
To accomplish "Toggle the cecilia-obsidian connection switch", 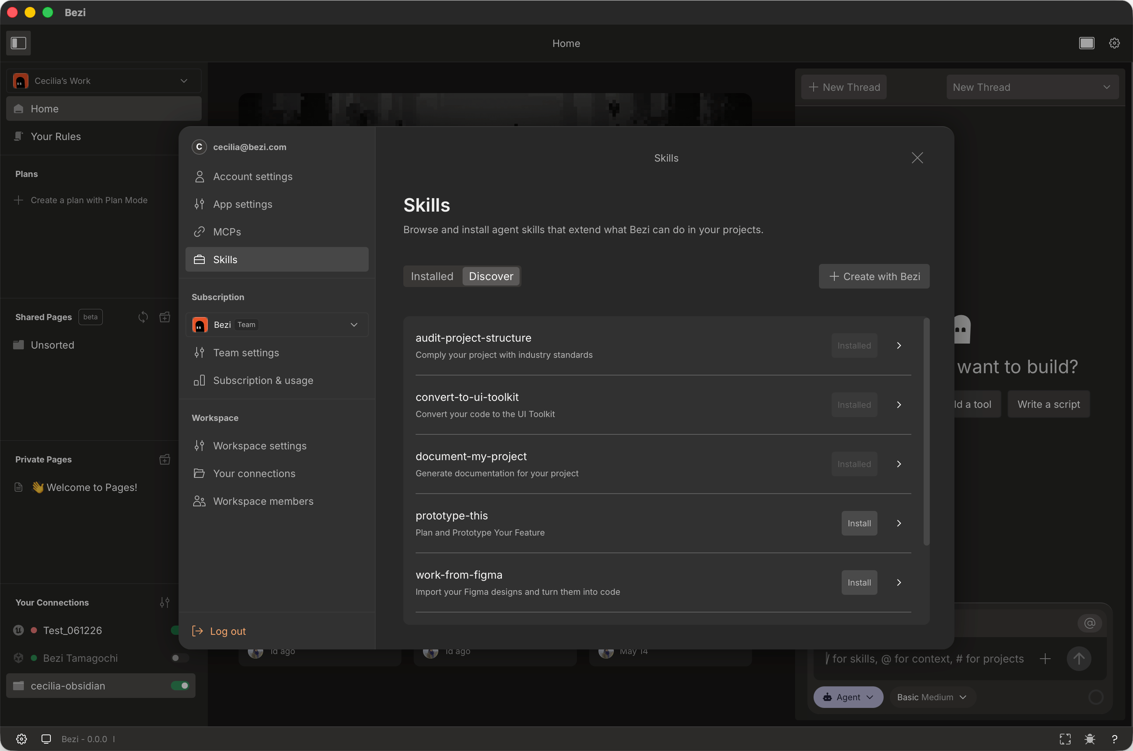I will [180, 685].
